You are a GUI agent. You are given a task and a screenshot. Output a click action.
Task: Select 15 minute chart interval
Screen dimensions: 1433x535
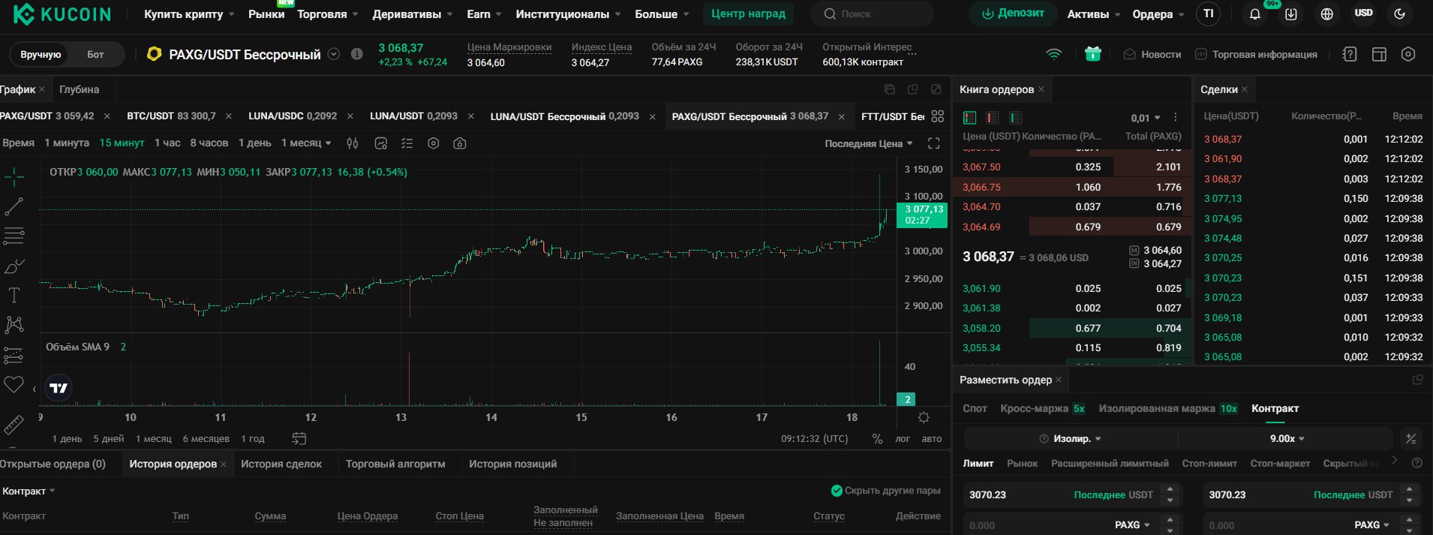[x=122, y=143]
